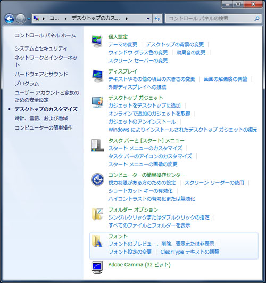Open the テーマの変更 link

pyautogui.click(x=123, y=44)
